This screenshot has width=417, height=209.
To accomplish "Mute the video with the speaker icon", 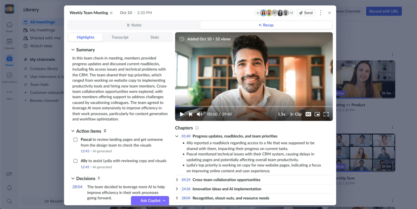I will [200, 114].
